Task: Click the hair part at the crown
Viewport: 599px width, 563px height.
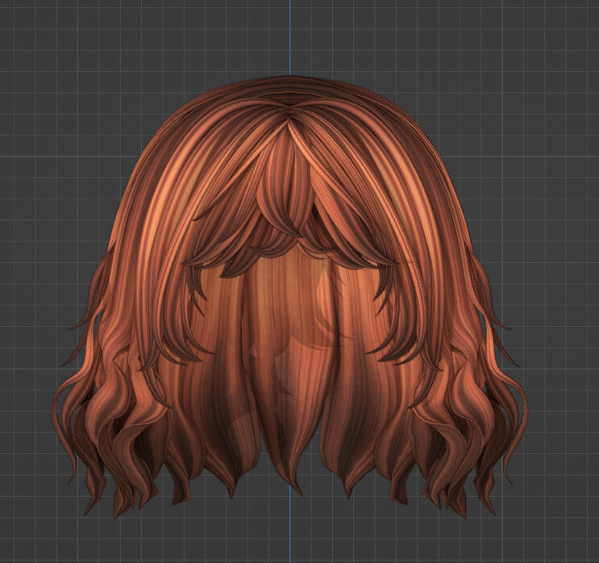Action: click(x=290, y=115)
